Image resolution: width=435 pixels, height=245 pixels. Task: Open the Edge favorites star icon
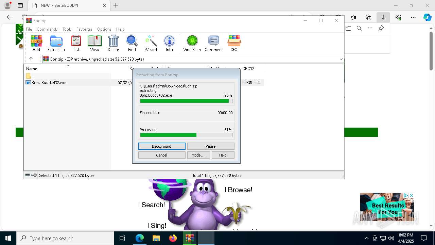pyautogui.click(x=353, y=17)
